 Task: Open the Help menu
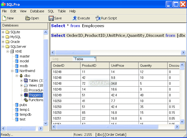73,11
